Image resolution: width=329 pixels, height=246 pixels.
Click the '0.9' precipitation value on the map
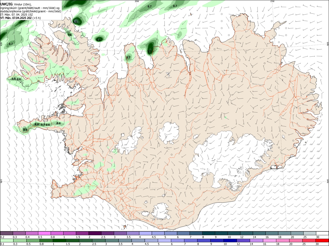click(25, 130)
